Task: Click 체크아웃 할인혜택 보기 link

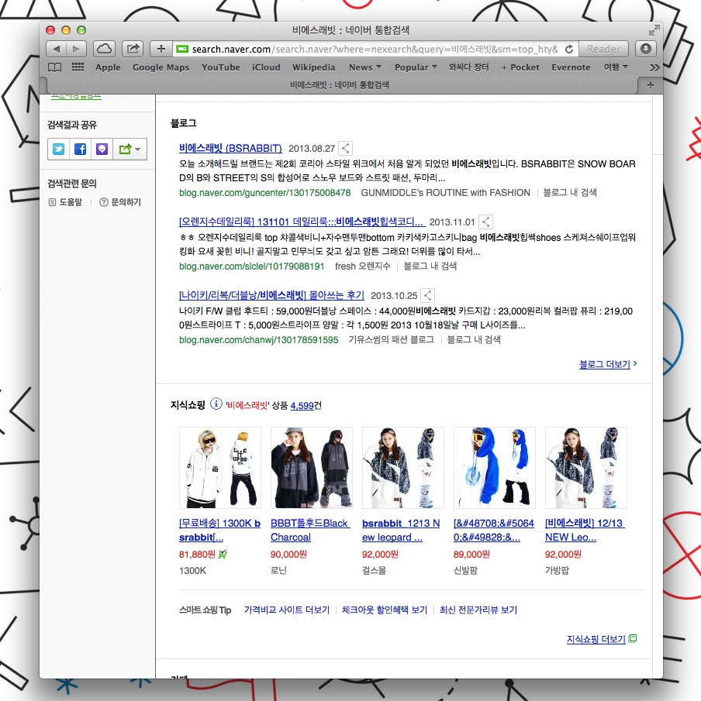Action: 384,610
